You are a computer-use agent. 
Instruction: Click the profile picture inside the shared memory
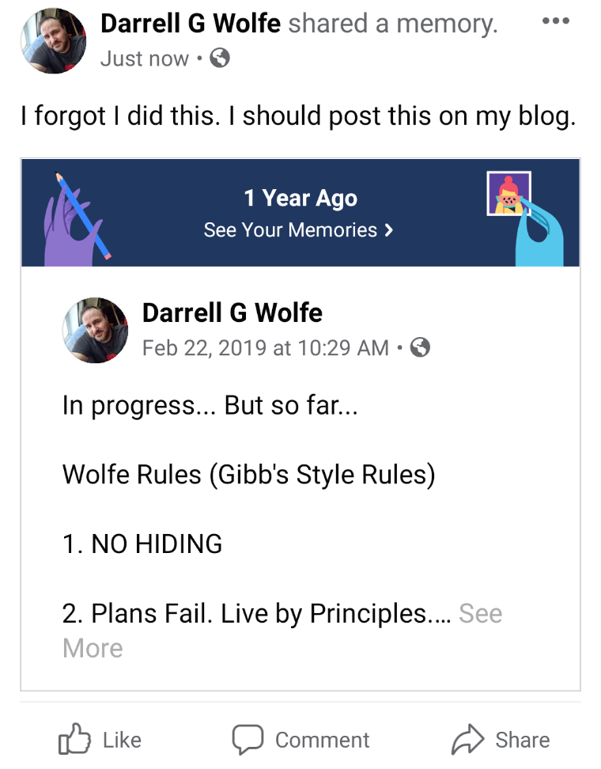coord(95,330)
